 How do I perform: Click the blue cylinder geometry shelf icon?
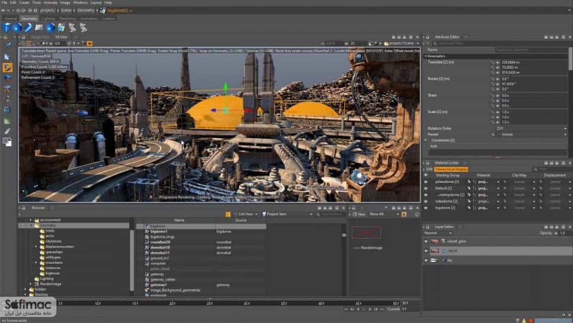point(28,28)
